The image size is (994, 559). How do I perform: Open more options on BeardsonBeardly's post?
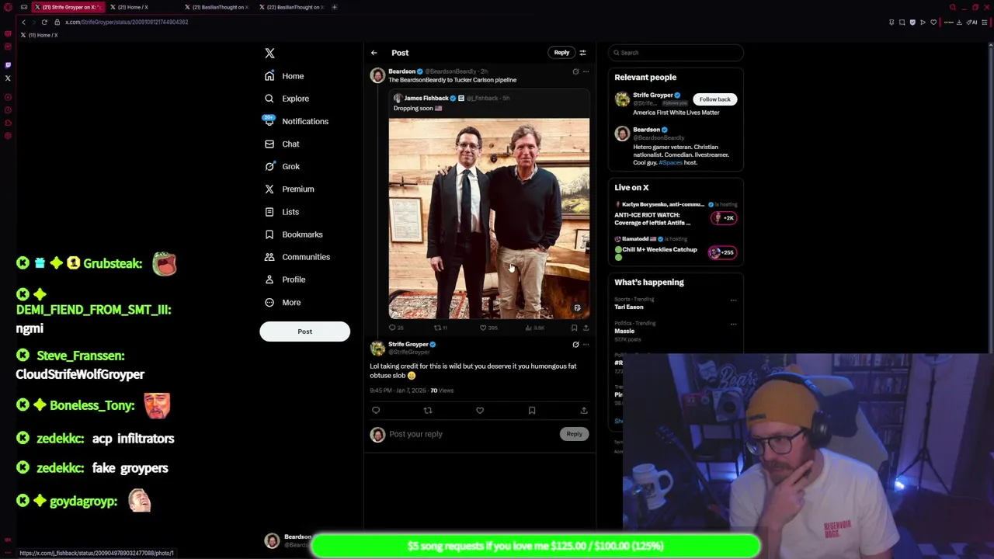pos(586,71)
